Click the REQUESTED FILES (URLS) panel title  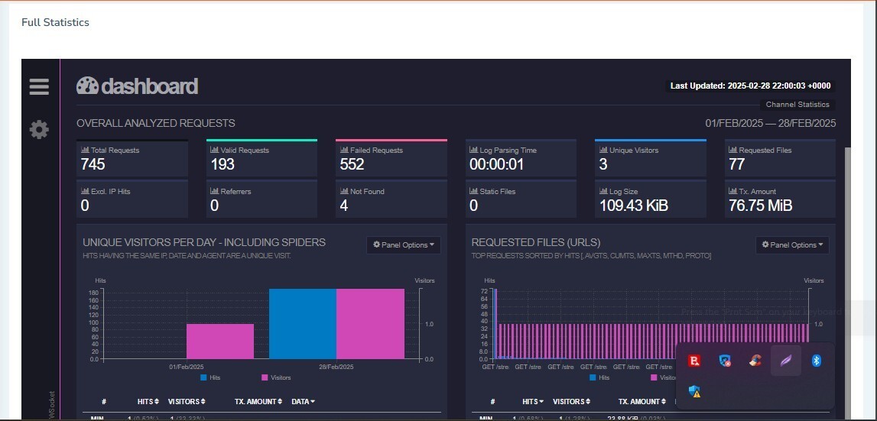pyautogui.click(x=536, y=243)
